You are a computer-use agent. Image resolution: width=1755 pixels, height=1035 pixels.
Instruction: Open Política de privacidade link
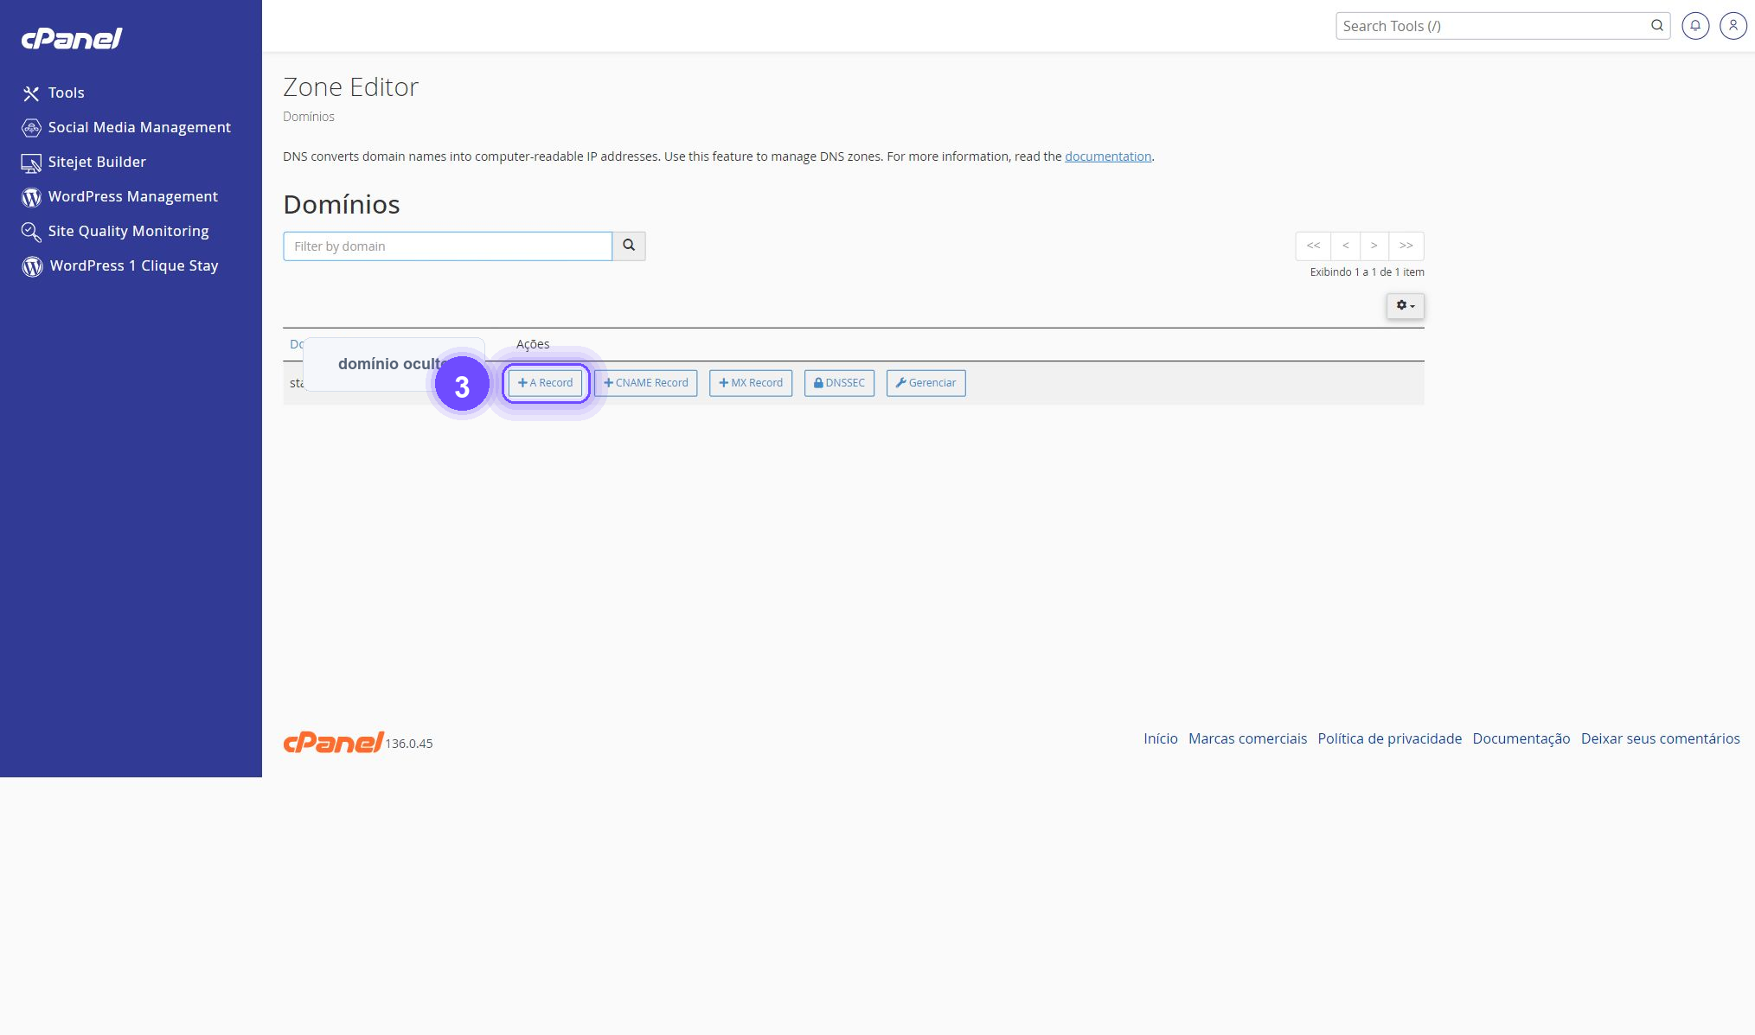pyautogui.click(x=1389, y=738)
